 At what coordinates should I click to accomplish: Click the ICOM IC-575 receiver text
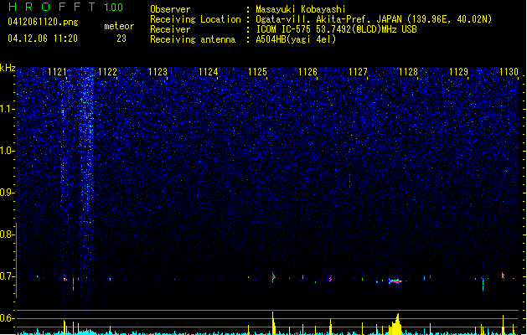pos(336,29)
